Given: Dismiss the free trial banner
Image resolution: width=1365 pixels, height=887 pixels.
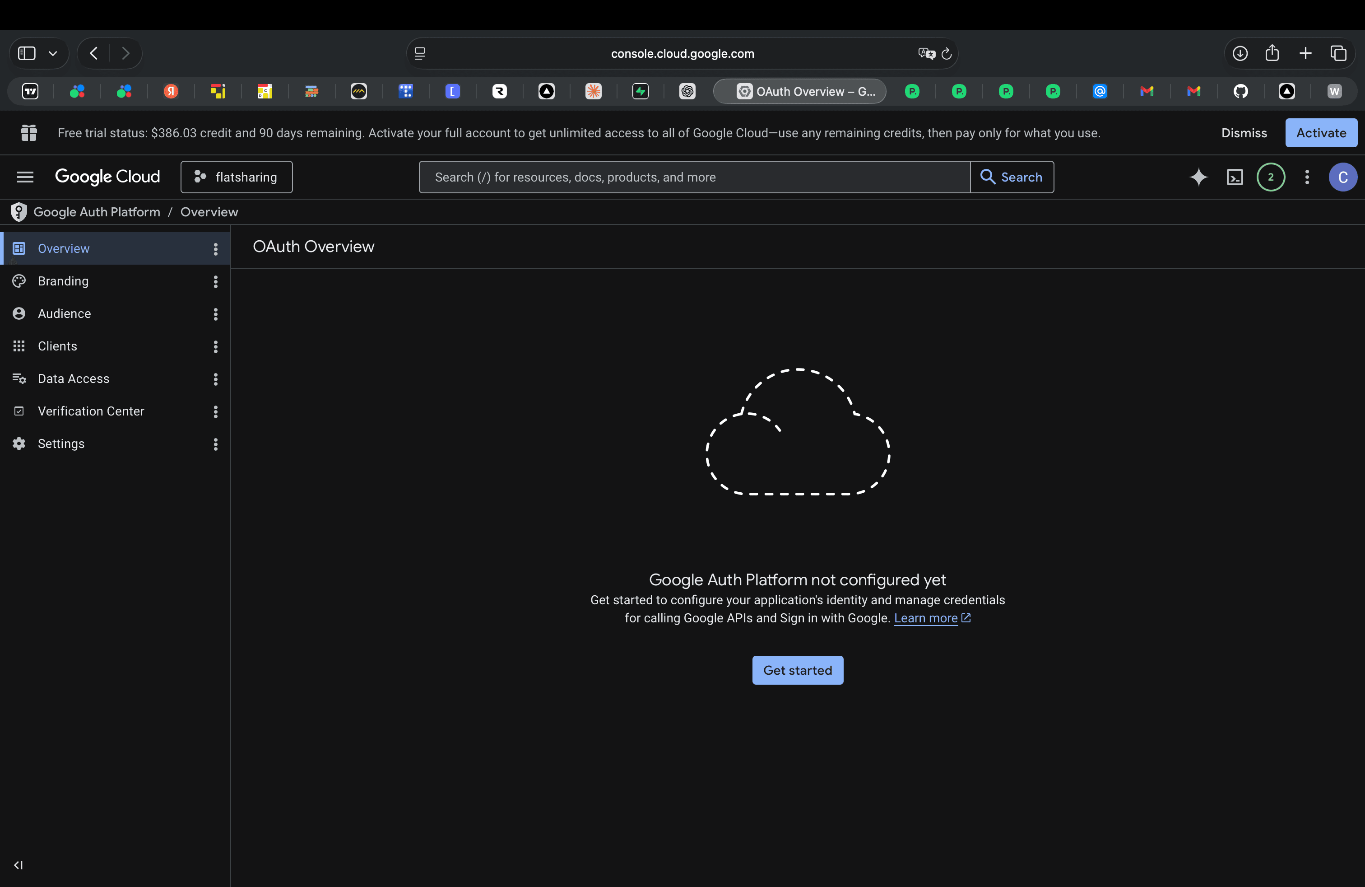Looking at the screenshot, I should 1244,133.
